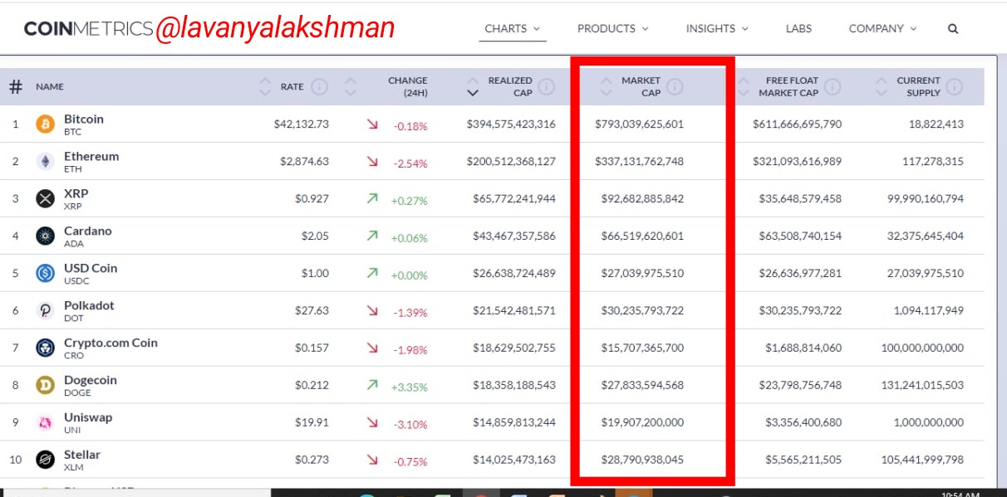This screenshot has width=1007, height=497.
Task: Open the Stellar asset link
Action: [x=82, y=456]
